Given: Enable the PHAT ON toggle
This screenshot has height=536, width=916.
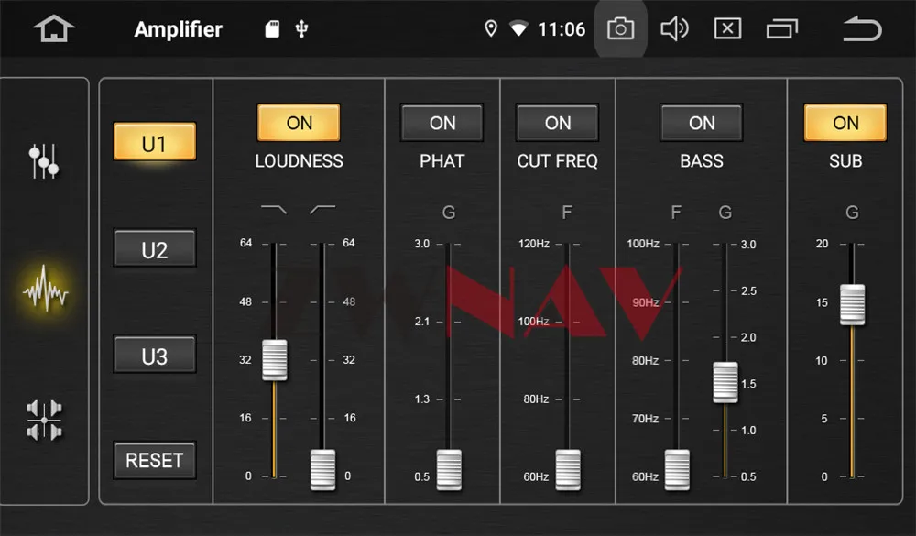Looking at the screenshot, I should click(x=442, y=123).
